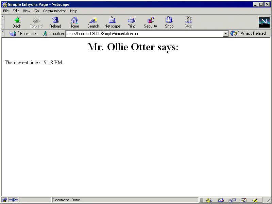Viewport: 272px width, 204px height.
Task: Open Navigator from the component bar
Action: point(209,200)
